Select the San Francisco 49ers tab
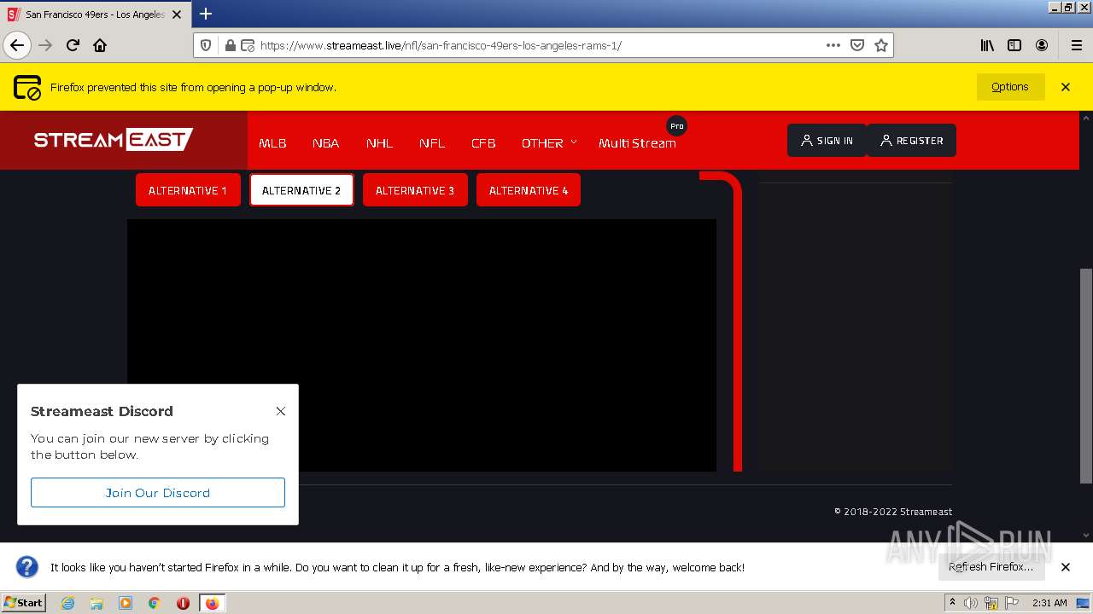Viewport: 1093px width, 614px height. (x=96, y=14)
